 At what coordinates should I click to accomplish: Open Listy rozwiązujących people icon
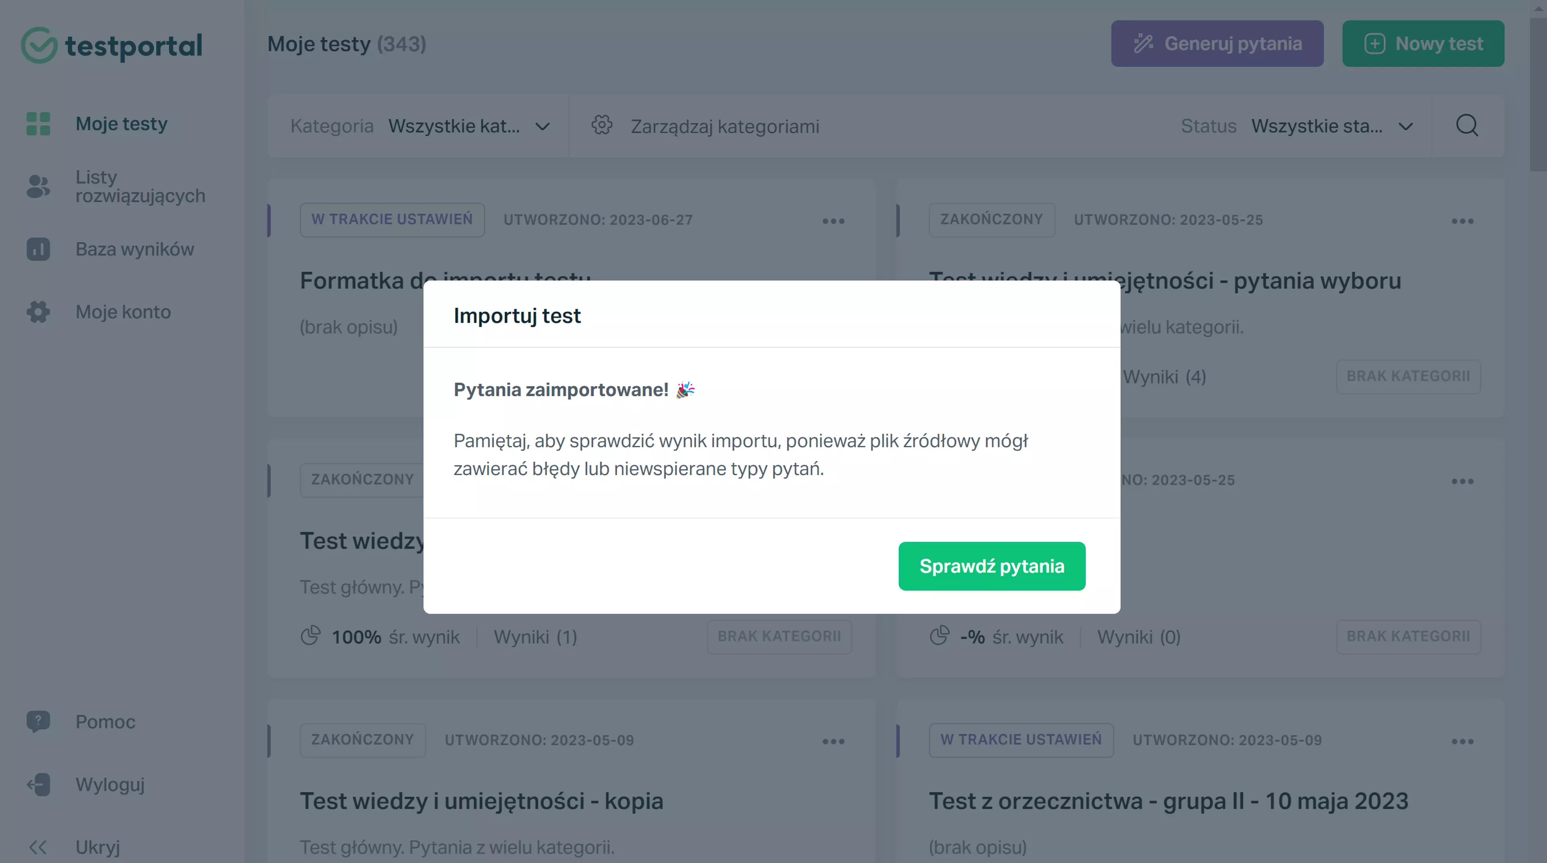[38, 186]
